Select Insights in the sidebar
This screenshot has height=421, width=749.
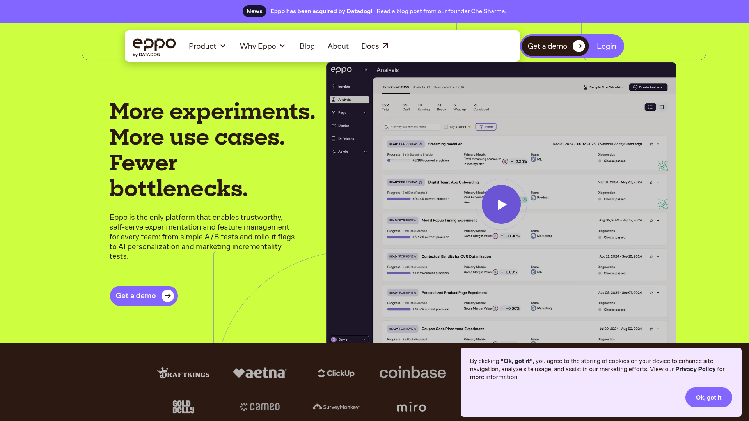tap(343, 86)
